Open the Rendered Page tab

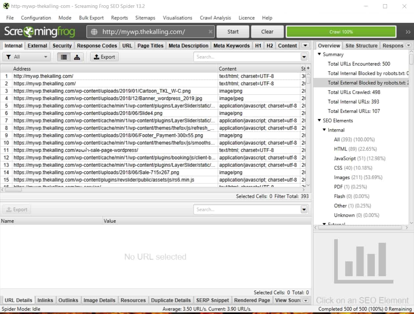pos(252,300)
